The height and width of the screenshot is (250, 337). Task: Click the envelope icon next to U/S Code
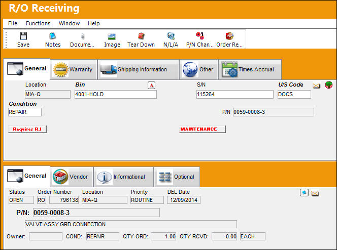[316, 86]
